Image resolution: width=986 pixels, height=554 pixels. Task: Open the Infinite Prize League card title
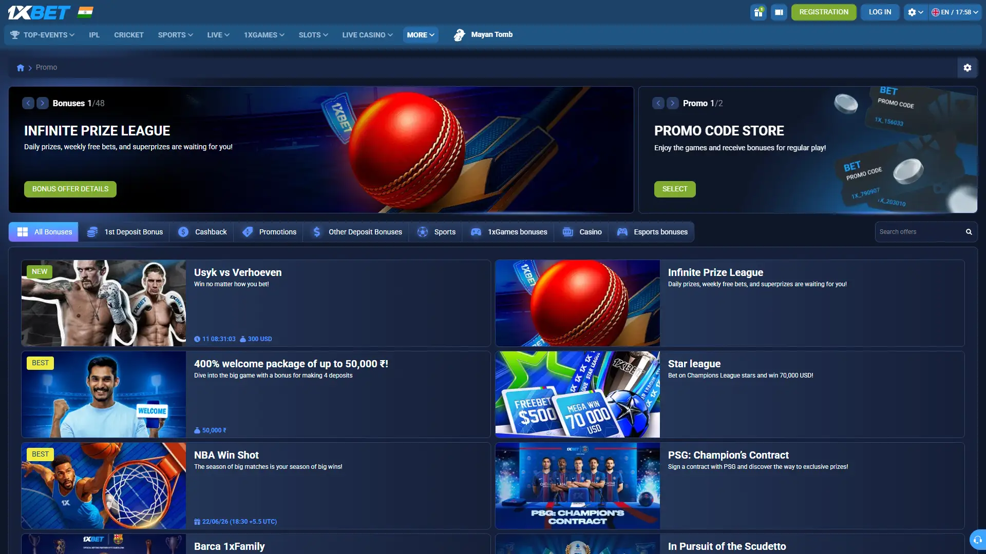[715, 272]
